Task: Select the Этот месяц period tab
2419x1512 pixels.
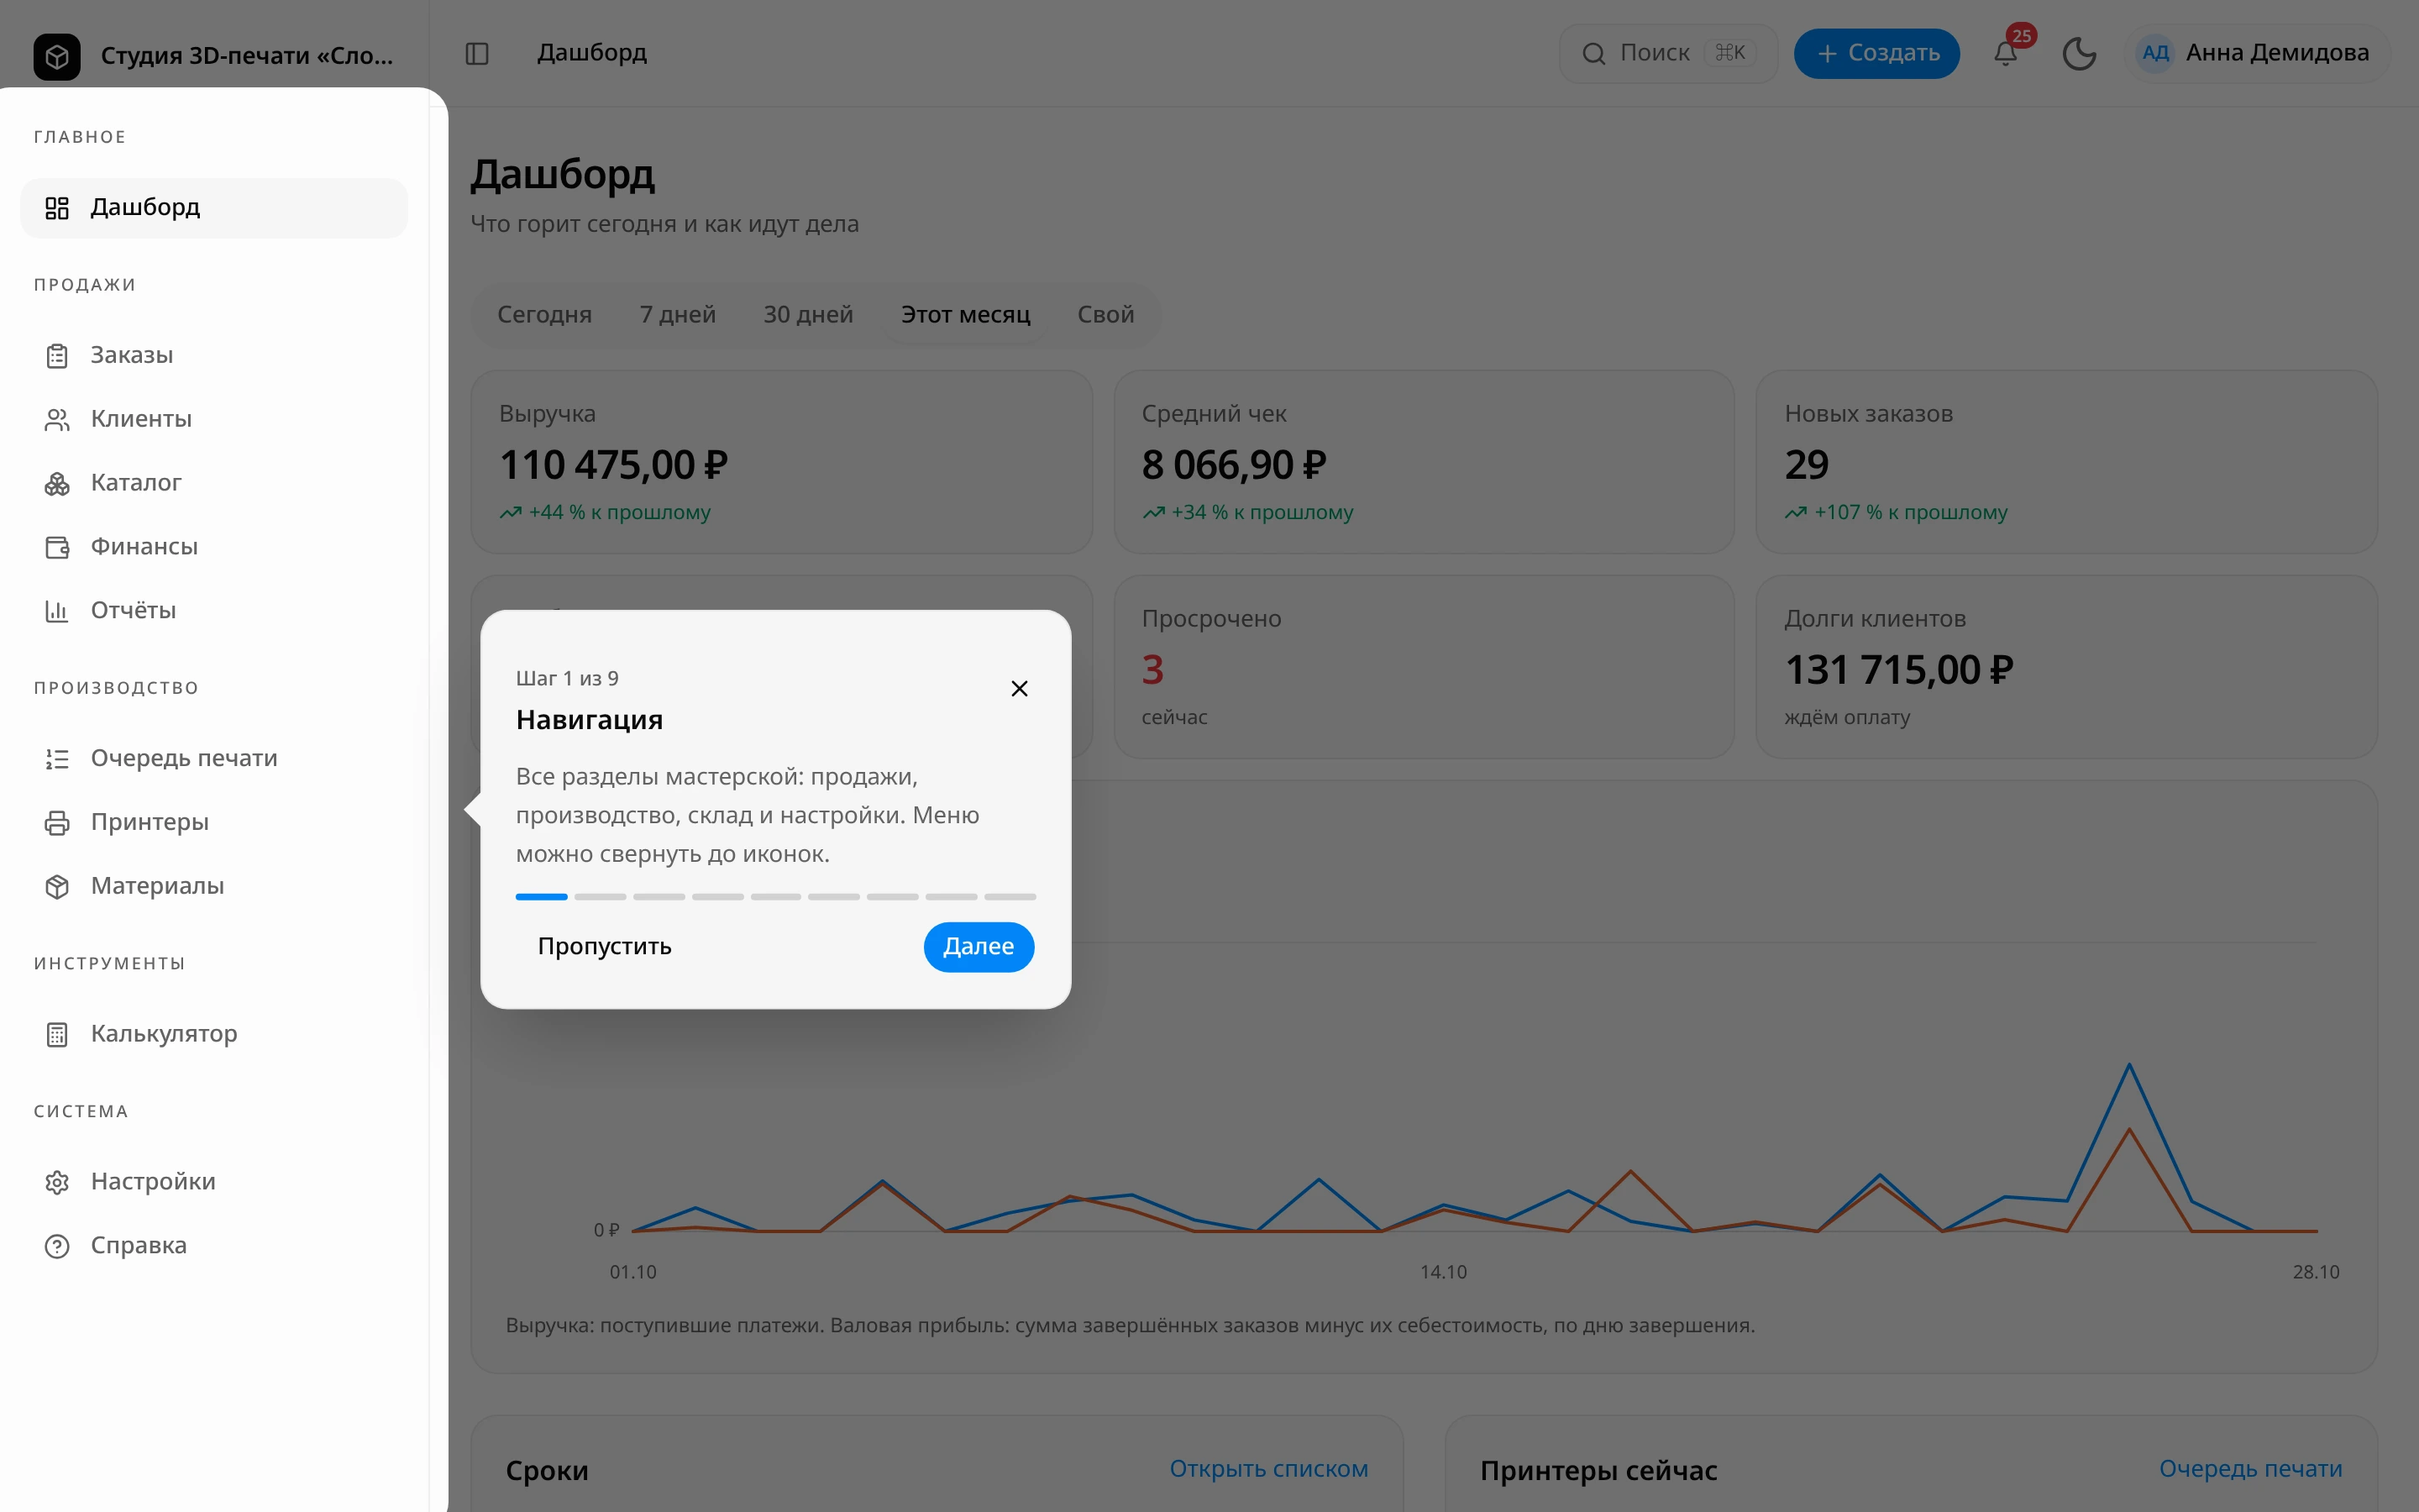Action: (966, 315)
